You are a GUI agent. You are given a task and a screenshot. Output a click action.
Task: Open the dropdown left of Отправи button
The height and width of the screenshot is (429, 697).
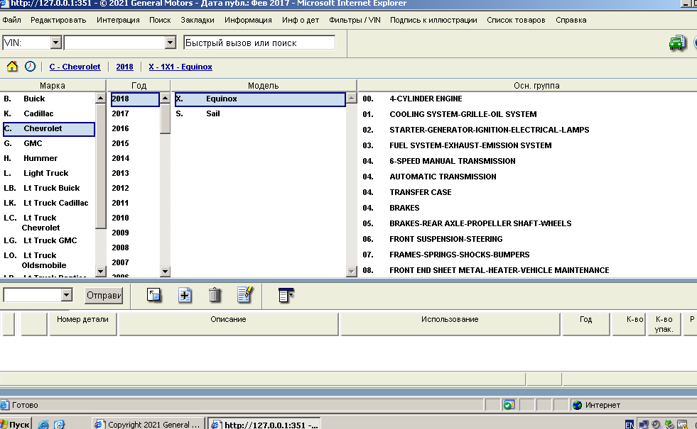(x=67, y=295)
